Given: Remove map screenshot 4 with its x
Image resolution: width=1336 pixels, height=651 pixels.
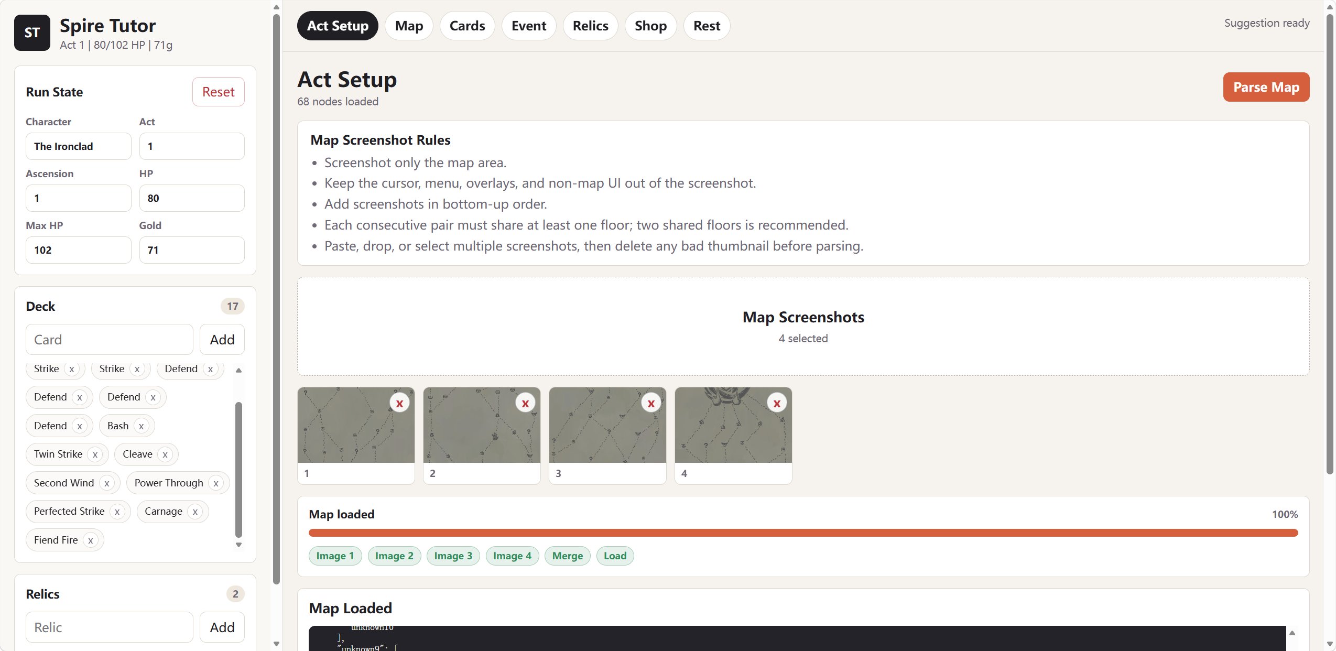Looking at the screenshot, I should (777, 403).
